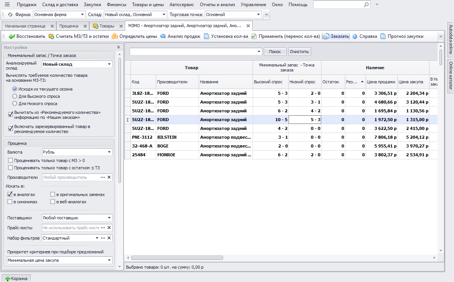The image size is (454, 282).
Task: Toggle the в аналогах search checkbox
Action: coord(10,194)
